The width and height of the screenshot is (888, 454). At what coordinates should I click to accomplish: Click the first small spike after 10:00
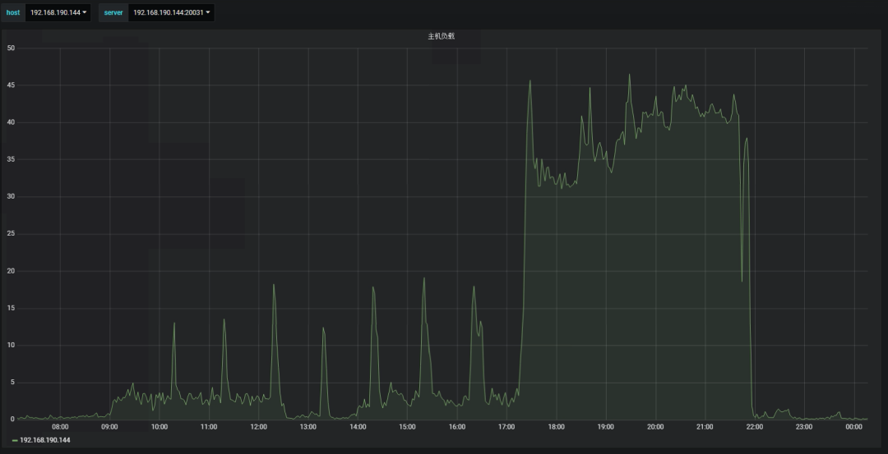(173, 323)
